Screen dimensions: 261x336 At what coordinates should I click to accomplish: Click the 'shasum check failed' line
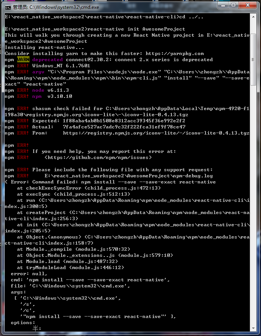[x=127, y=112]
